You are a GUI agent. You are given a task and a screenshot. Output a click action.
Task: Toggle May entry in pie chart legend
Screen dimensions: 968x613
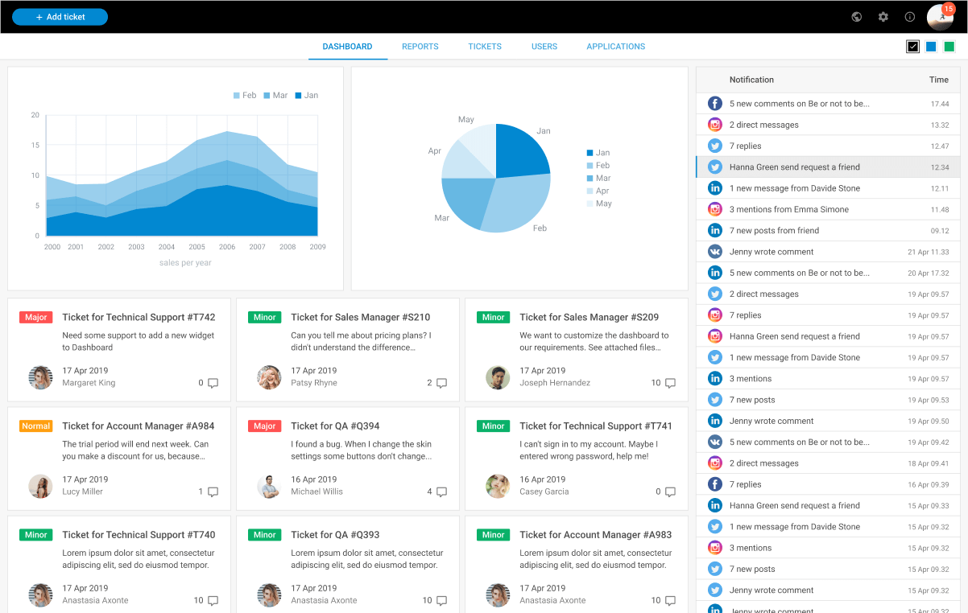(x=598, y=204)
